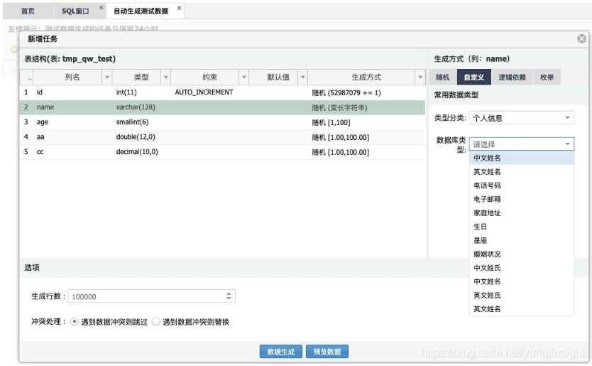
Task: Open the 随机 generation mode tab
Action: pos(442,77)
